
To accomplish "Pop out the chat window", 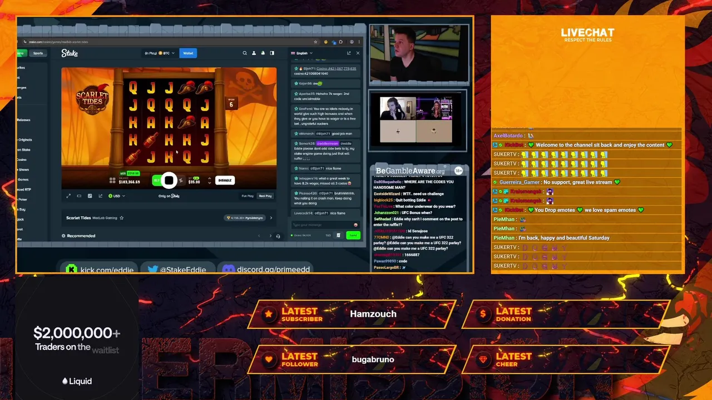I will pos(349,53).
